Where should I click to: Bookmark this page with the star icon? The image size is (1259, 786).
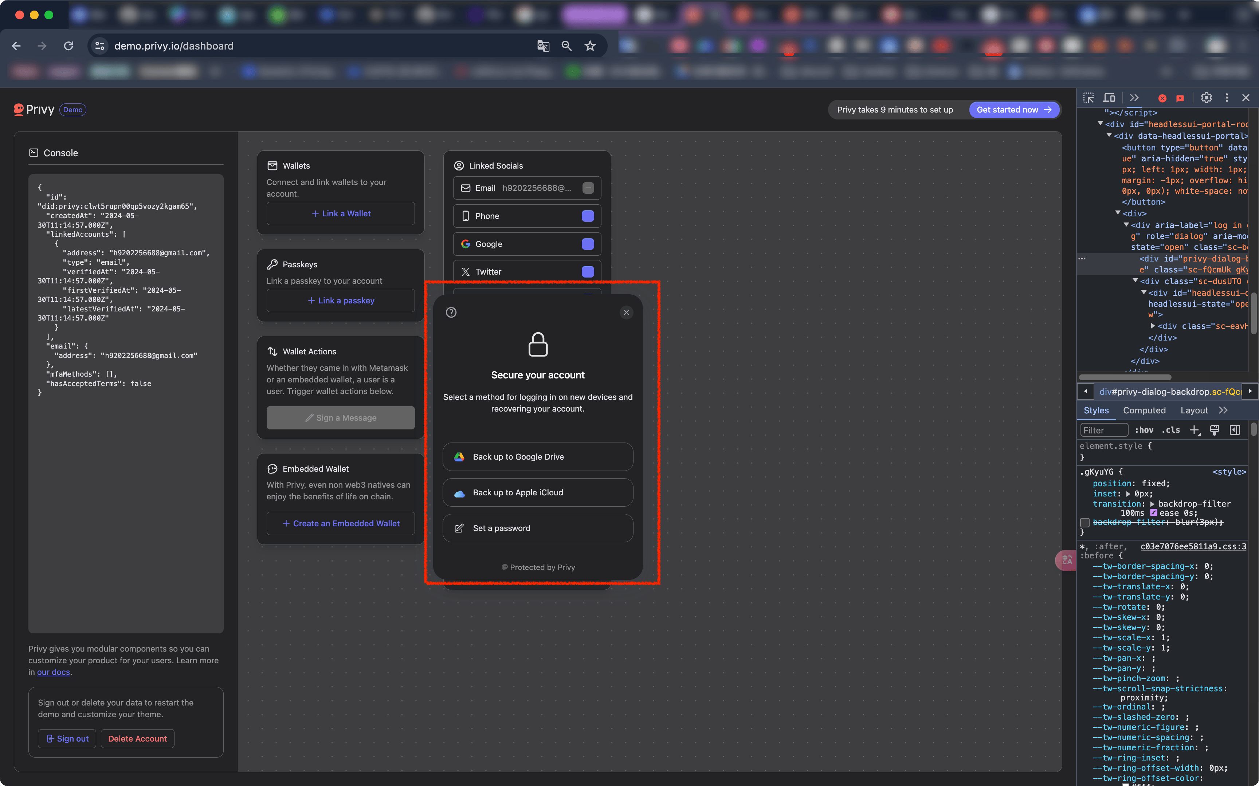590,46
